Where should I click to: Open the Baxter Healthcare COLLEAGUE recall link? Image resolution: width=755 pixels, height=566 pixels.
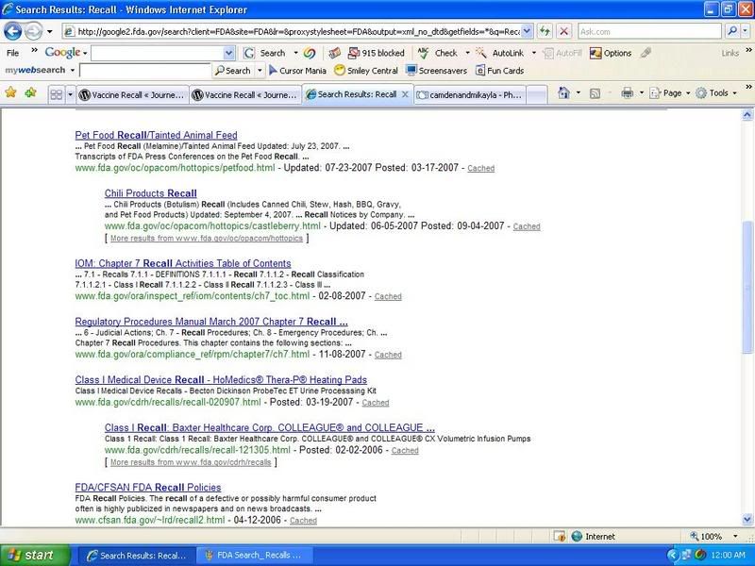(270, 428)
